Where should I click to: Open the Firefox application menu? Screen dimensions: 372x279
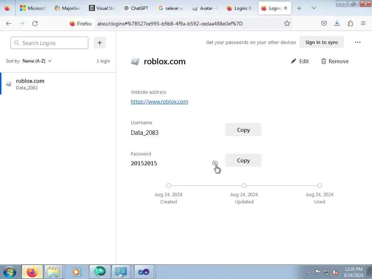[363, 23]
